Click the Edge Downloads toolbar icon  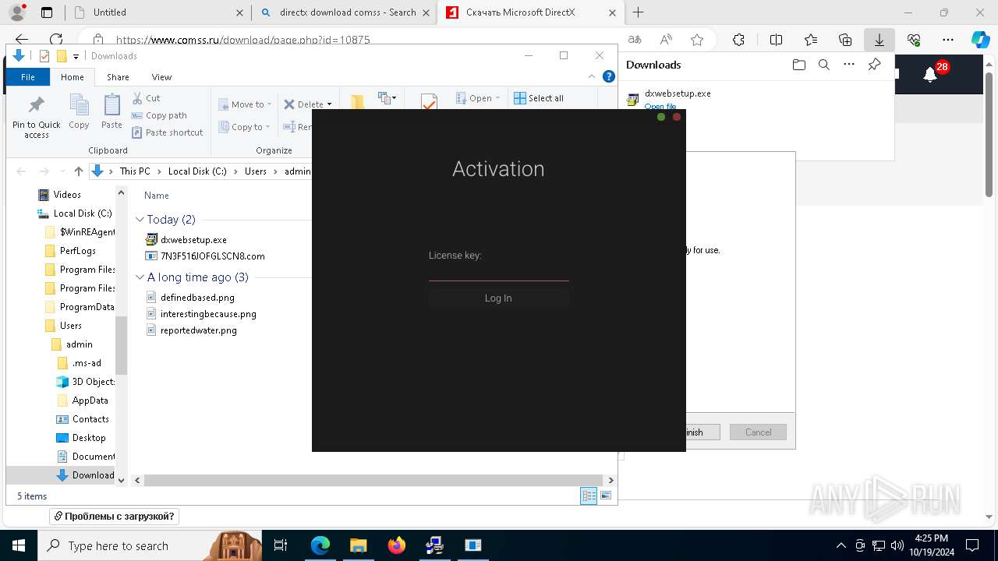tap(879, 40)
